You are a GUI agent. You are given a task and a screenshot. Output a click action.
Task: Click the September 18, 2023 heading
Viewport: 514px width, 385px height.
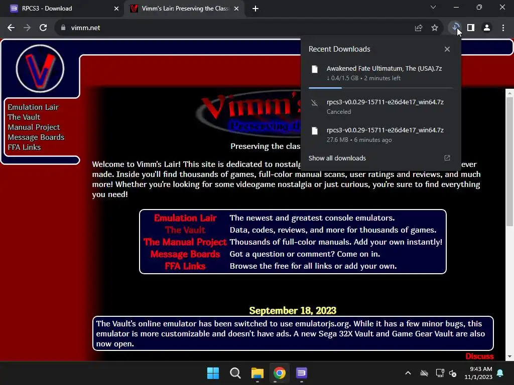click(293, 310)
